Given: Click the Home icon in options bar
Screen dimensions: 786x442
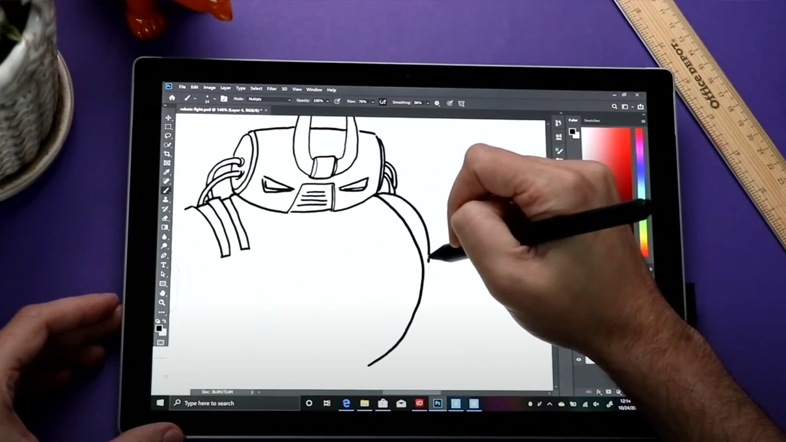Looking at the screenshot, I should pyautogui.click(x=172, y=98).
